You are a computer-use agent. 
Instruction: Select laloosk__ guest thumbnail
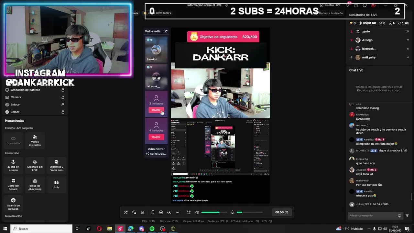click(156, 76)
